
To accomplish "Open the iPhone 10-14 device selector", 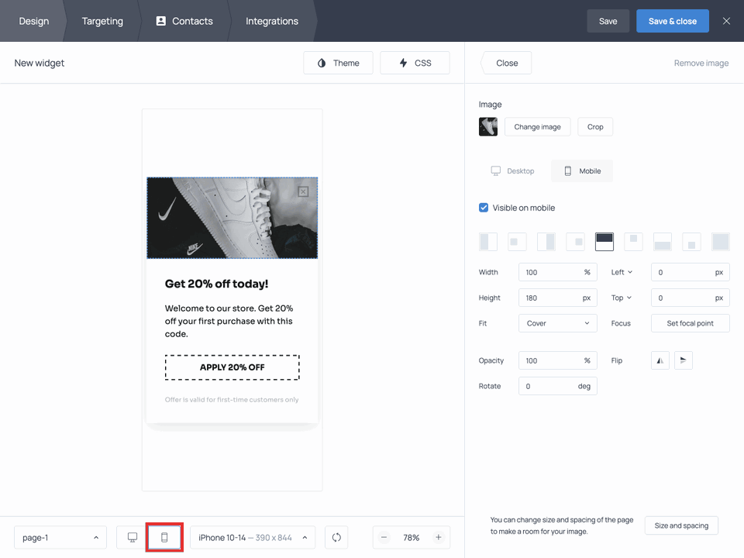I will (252, 537).
